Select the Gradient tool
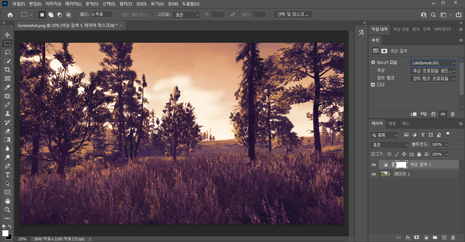 (x=7, y=140)
